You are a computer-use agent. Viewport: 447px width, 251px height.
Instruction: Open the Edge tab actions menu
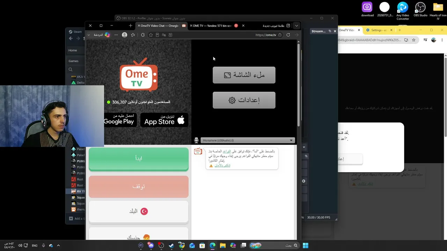tap(288, 25)
